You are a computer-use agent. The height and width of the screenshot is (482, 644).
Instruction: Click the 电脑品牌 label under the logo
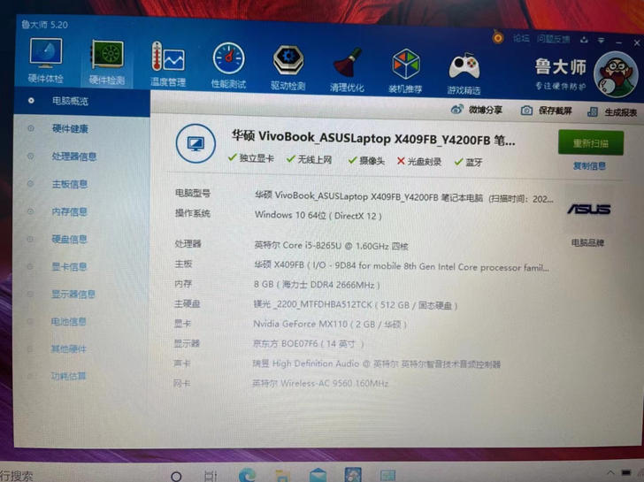pyautogui.click(x=587, y=242)
